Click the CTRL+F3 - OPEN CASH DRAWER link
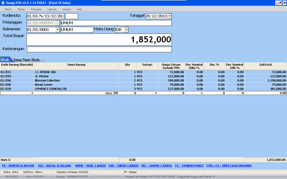 tap(229, 165)
